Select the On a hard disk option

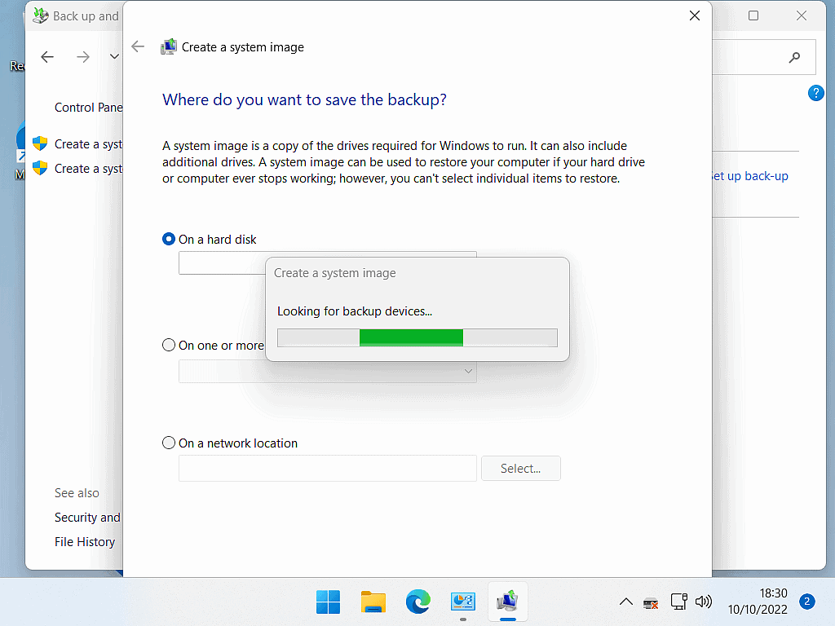pos(168,239)
